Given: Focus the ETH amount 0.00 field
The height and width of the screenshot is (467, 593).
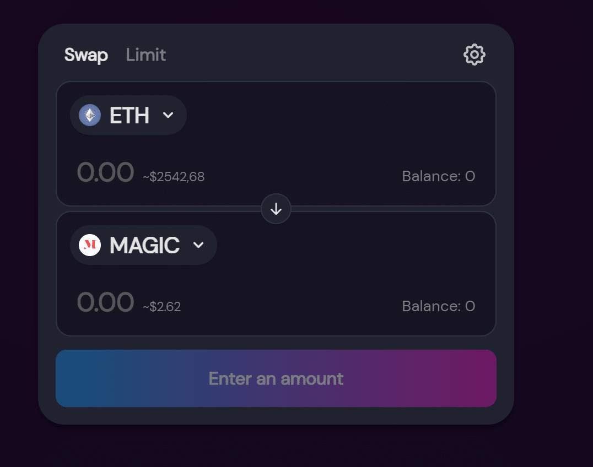Looking at the screenshot, I should 105,172.
